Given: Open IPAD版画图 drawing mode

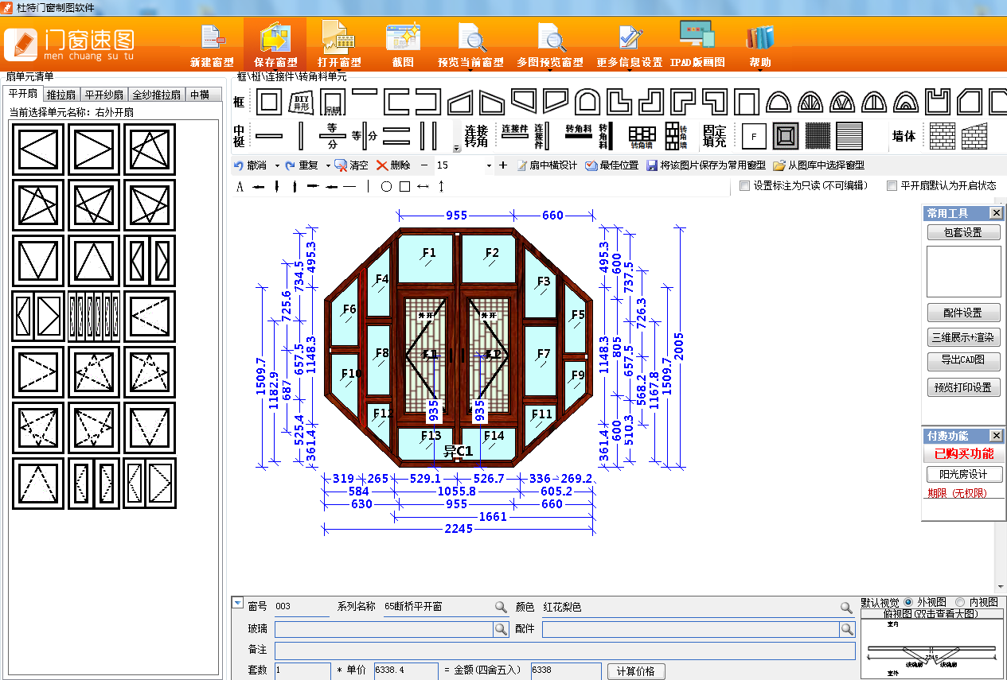Looking at the screenshot, I should coord(697,45).
